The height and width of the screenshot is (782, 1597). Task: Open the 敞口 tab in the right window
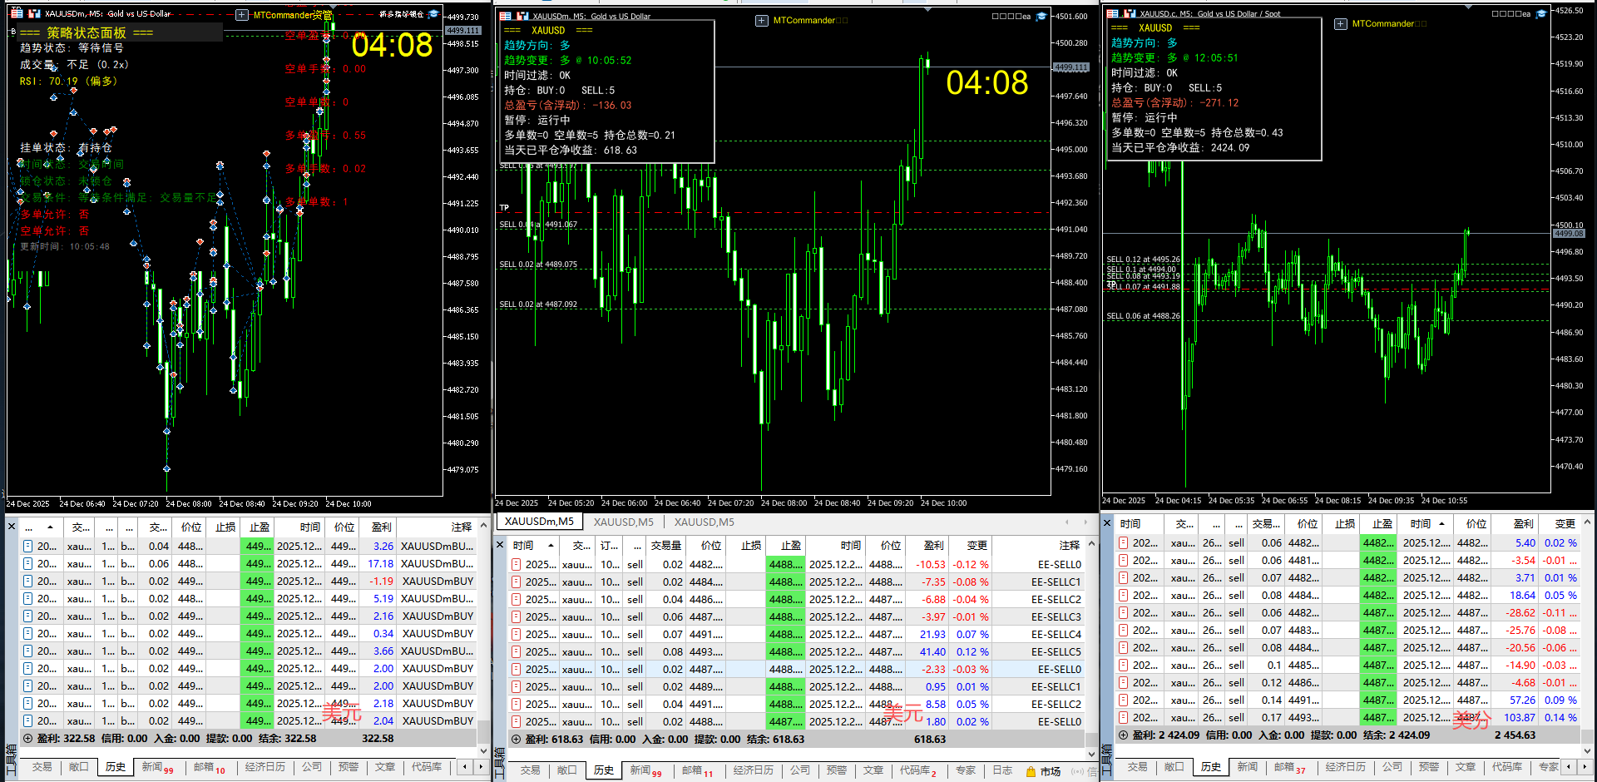coord(1174,767)
